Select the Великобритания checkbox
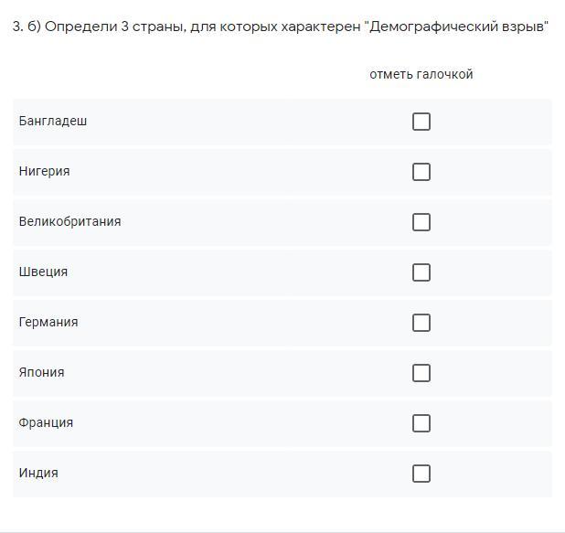The width and height of the screenshot is (565, 533). [421, 222]
